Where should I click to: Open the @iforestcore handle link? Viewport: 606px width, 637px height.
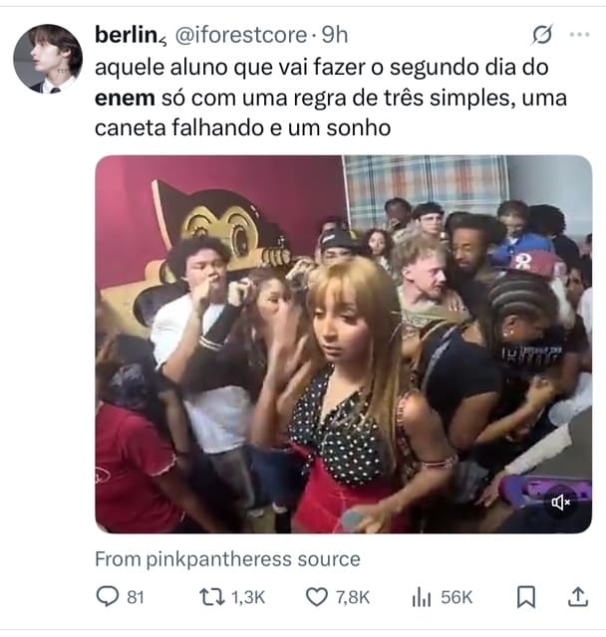(x=241, y=35)
